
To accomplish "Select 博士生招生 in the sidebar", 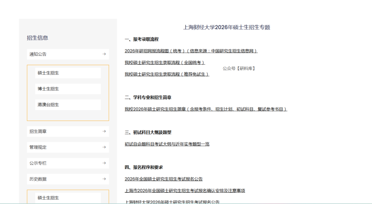I will [48, 89].
